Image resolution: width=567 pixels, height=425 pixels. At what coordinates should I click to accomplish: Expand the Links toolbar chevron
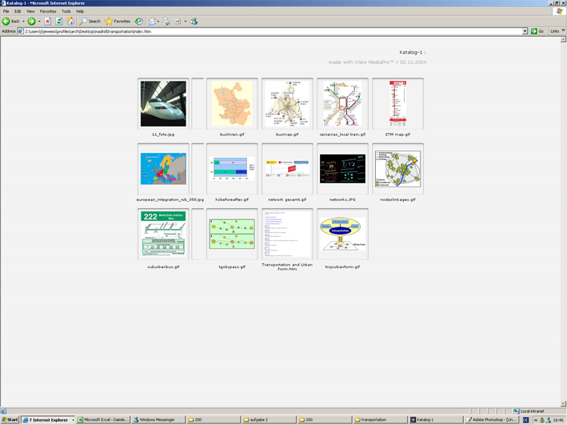coord(563,31)
